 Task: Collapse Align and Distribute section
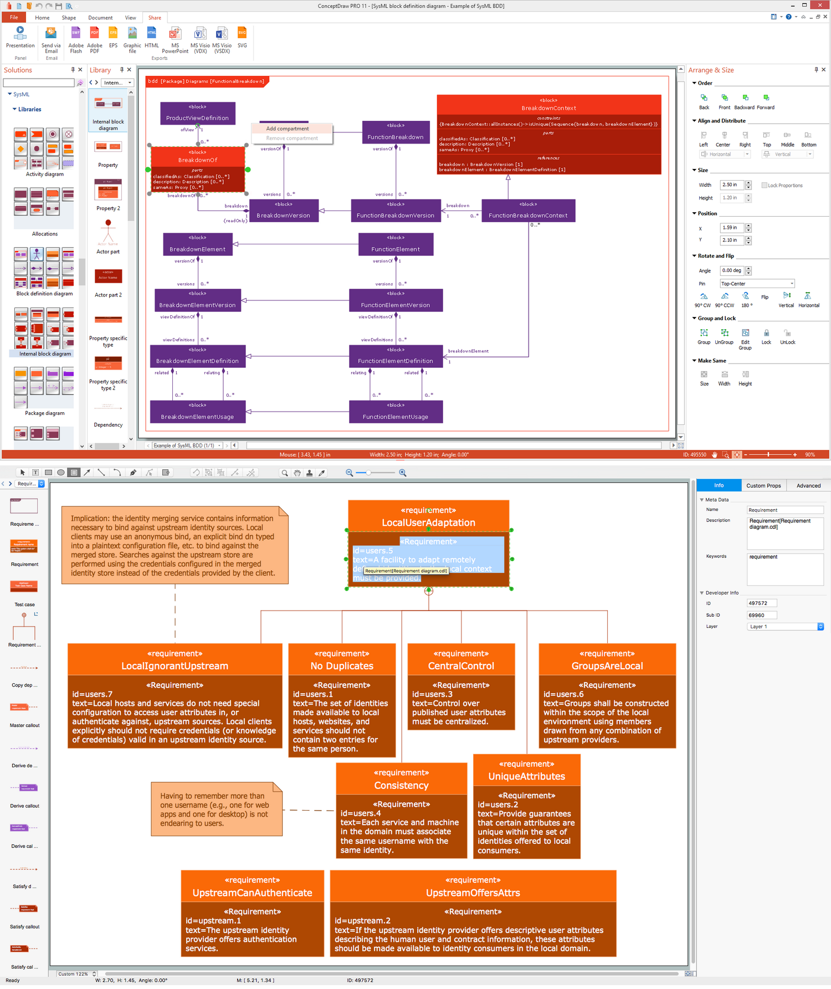[695, 121]
